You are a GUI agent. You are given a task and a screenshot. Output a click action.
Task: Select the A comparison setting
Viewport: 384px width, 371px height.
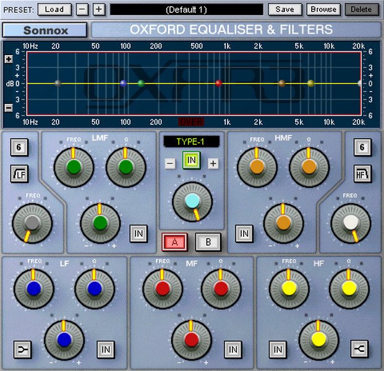tap(174, 242)
